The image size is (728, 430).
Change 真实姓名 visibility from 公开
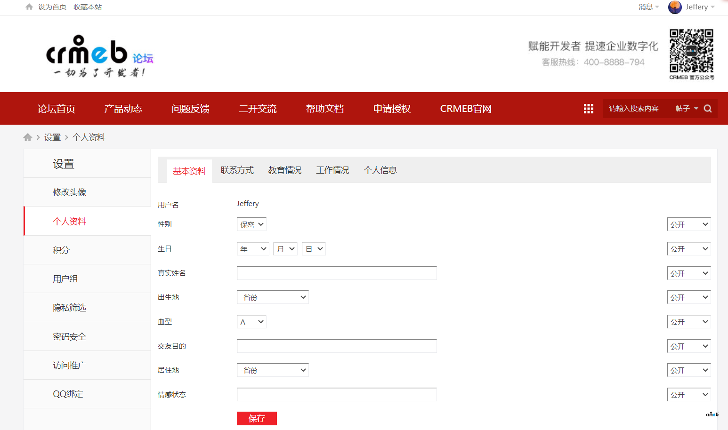[x=688, y=273]
